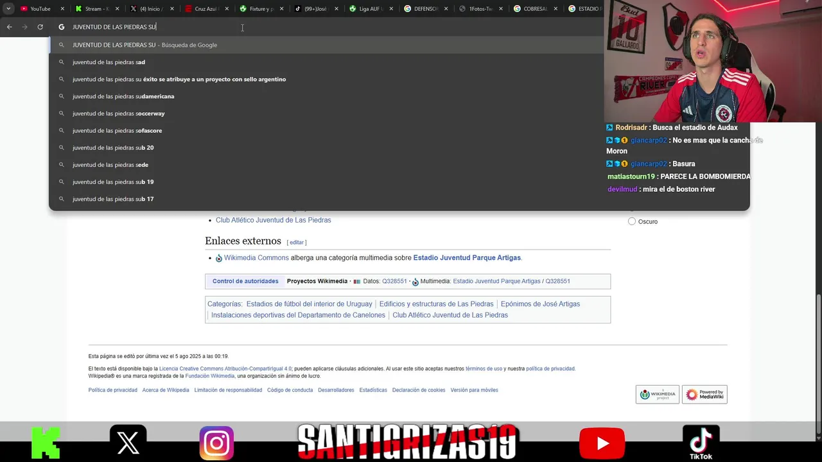
Task: Switch to the X Inicio tab
Action: pos(152,9)
